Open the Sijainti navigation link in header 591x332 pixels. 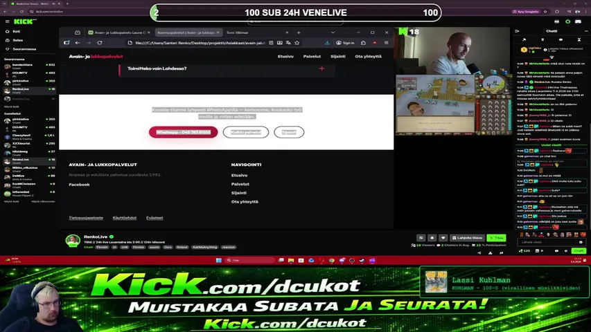[337, 57]
